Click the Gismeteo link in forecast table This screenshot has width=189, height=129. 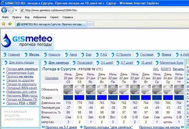52,78
